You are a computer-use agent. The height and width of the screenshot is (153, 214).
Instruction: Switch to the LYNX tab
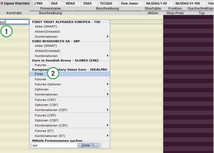coord(39,3)
